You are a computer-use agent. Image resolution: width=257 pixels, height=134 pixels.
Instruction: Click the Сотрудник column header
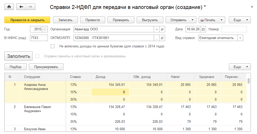pos(43,77)
